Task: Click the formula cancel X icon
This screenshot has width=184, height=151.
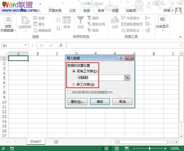Action: (42, 45)
